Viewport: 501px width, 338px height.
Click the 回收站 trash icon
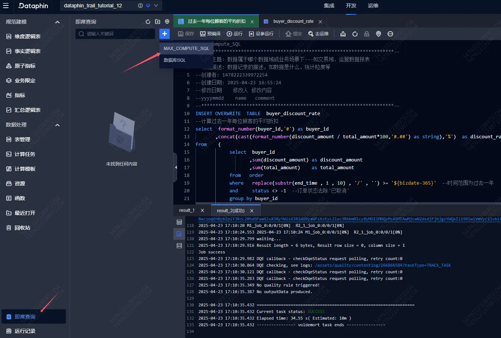tap(9, 228)
